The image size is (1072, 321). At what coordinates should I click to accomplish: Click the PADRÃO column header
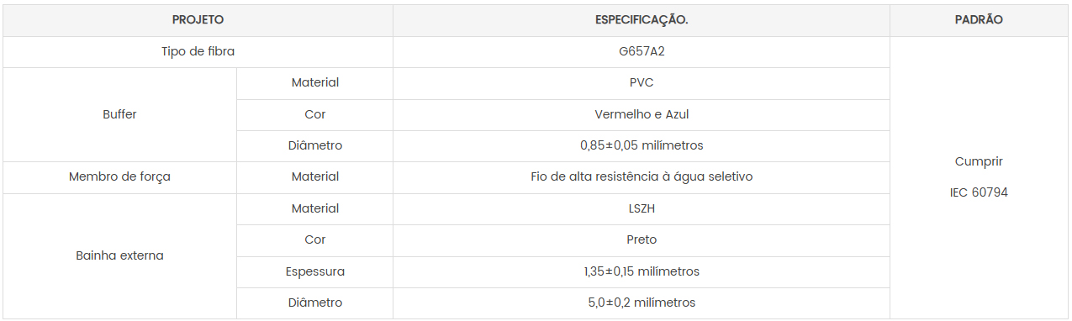(979, 20)
